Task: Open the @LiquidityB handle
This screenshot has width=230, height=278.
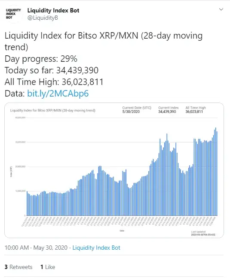Action: [x=43, y=18]
